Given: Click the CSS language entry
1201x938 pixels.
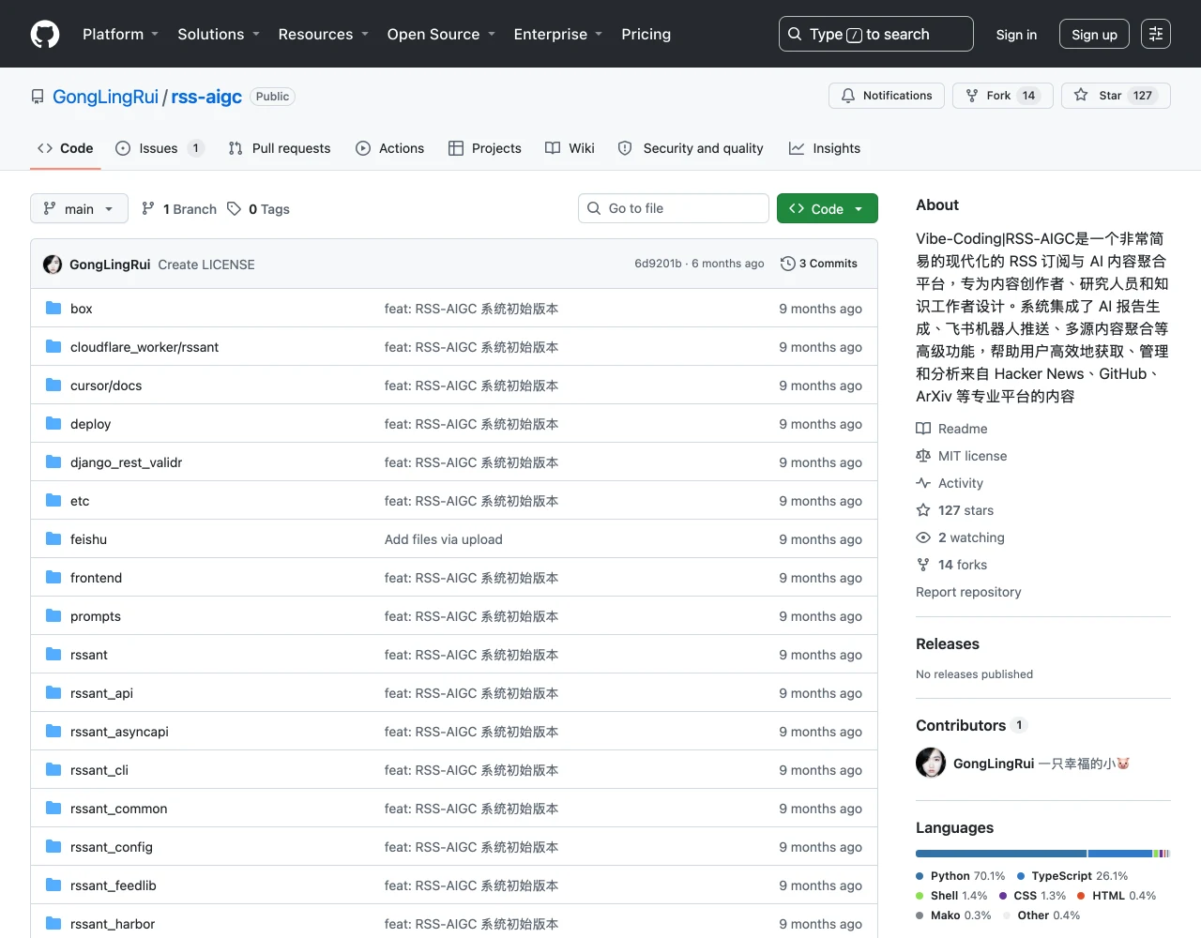Looking at the screenshot, I should coord(1032,896).
